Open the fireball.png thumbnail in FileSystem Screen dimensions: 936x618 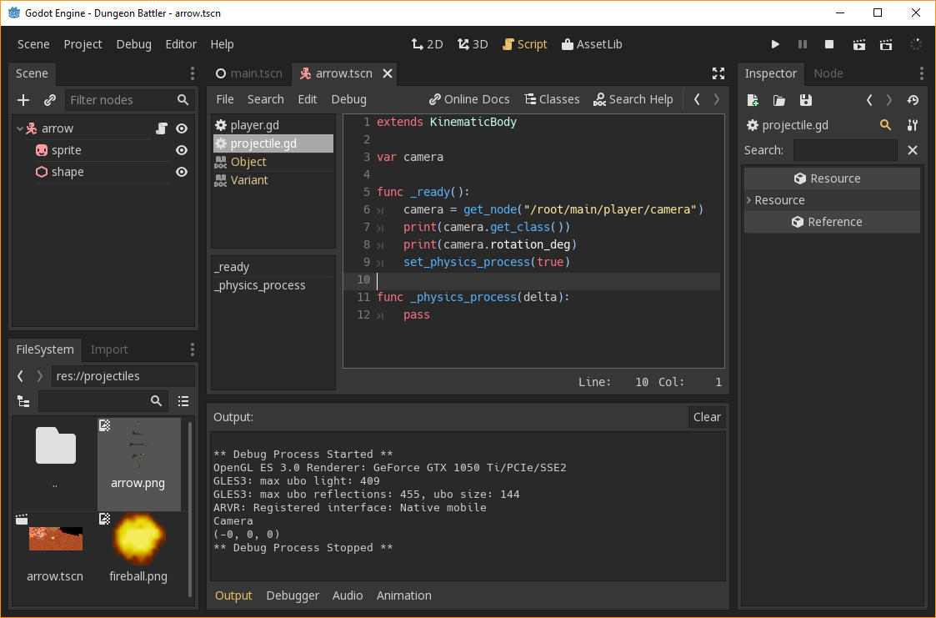click(138, 538)
